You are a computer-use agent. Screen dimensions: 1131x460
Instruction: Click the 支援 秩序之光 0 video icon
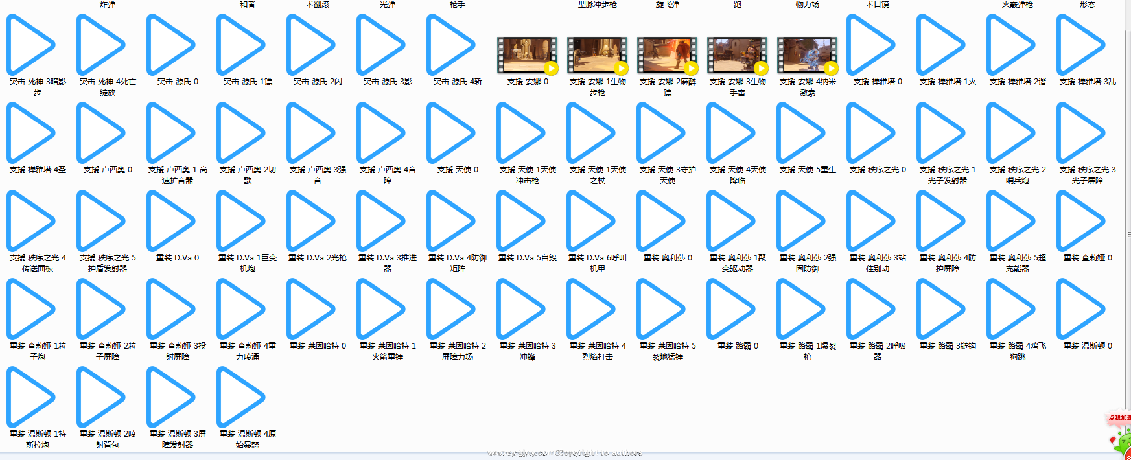[871, 133]
